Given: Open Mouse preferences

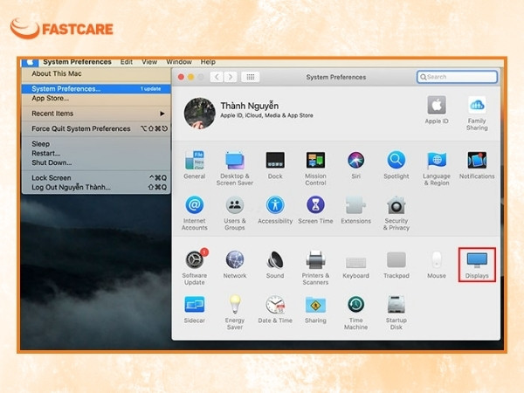Looking at the screenshot, I should click(x=437, y=265).
